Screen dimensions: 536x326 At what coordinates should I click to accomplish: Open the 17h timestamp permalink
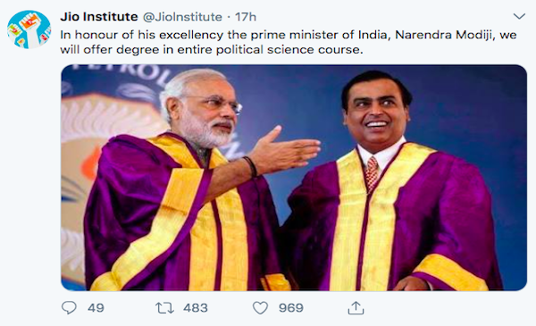pyautogui.click(x=246, y=17)
